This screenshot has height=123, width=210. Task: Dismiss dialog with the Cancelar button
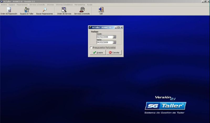[x=114, y=53]
